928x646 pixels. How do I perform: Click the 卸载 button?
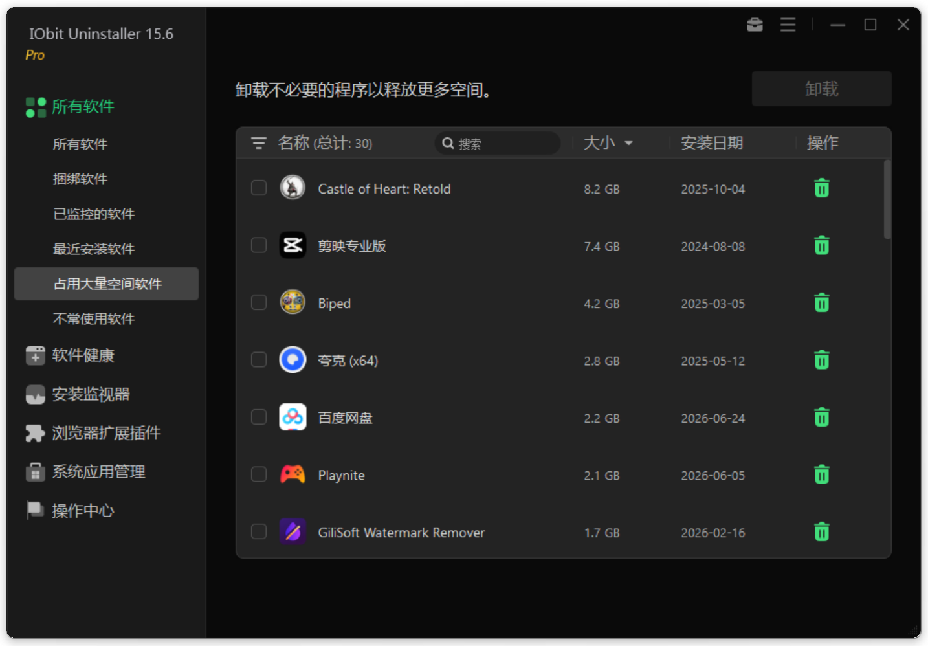822,89
